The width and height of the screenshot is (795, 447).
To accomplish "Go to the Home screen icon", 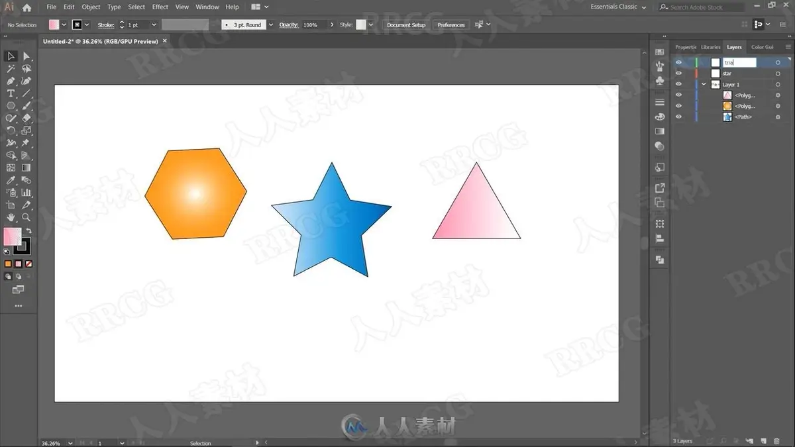I will pyautogui.click(x=26, y=7).
